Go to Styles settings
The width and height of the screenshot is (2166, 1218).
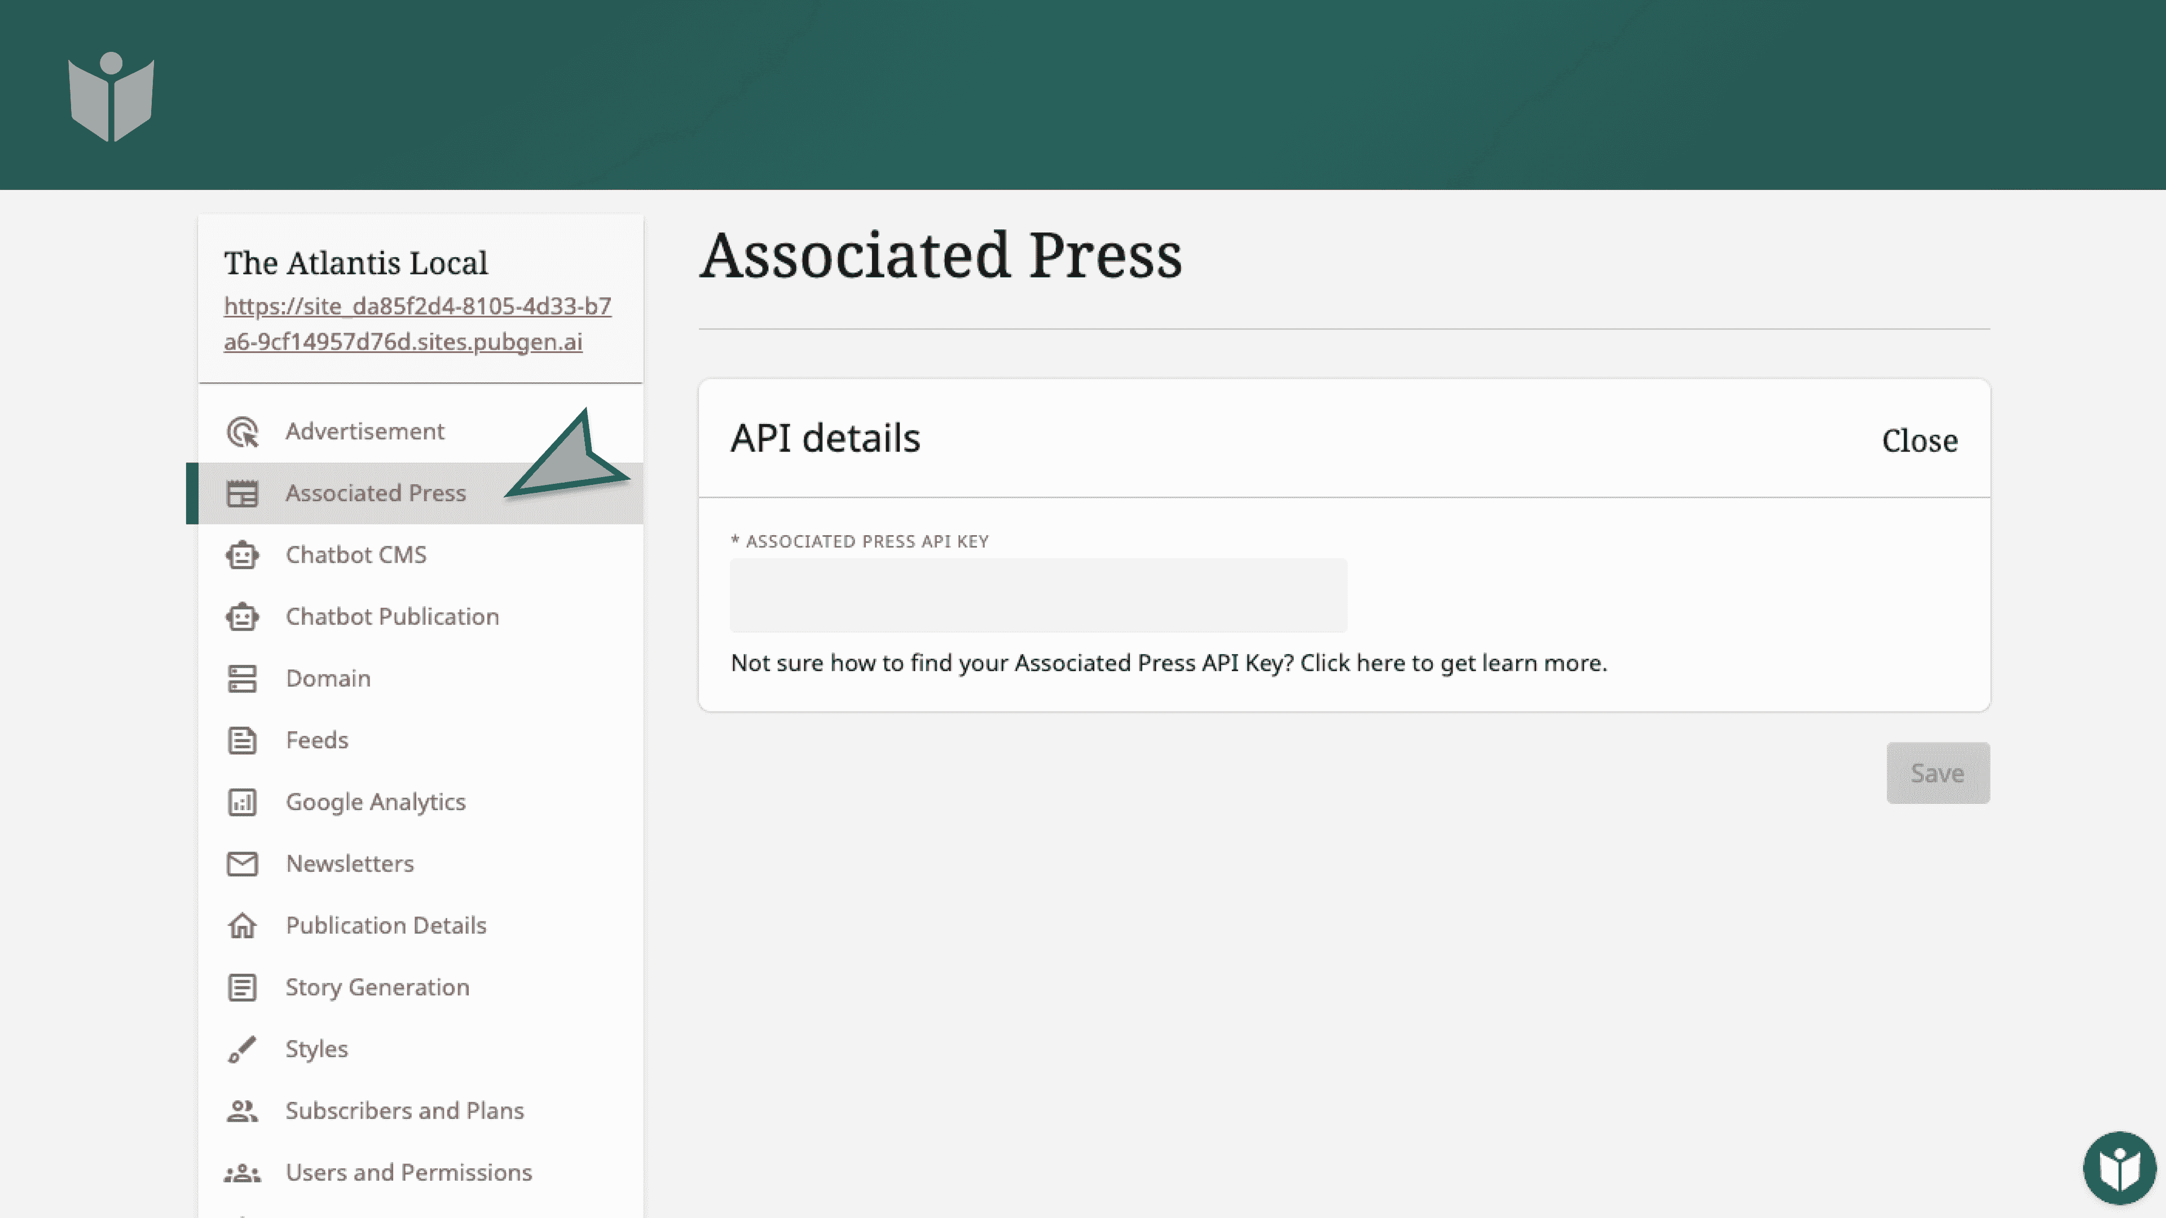[x=420, y=1049]
